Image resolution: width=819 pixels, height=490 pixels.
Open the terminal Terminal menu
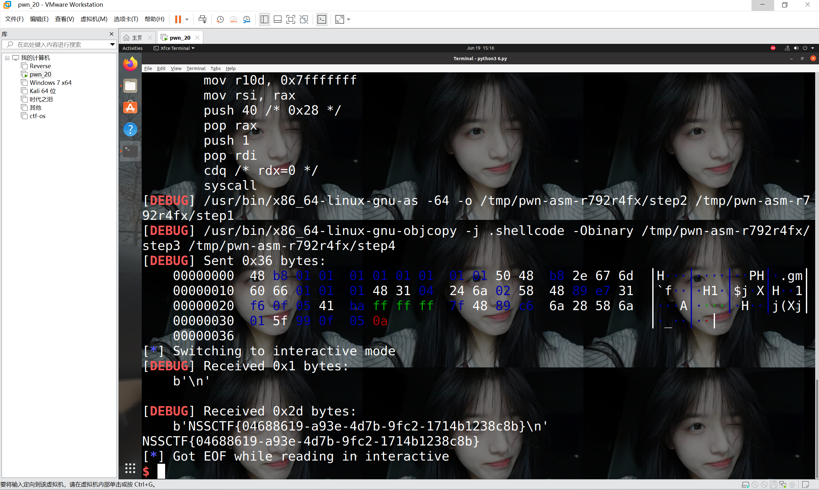[196, 68]
